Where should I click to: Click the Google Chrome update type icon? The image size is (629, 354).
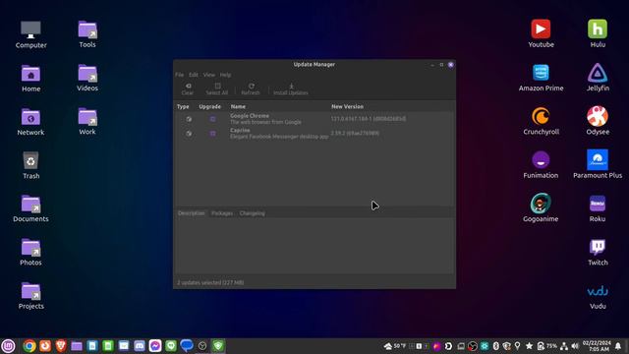189,119
